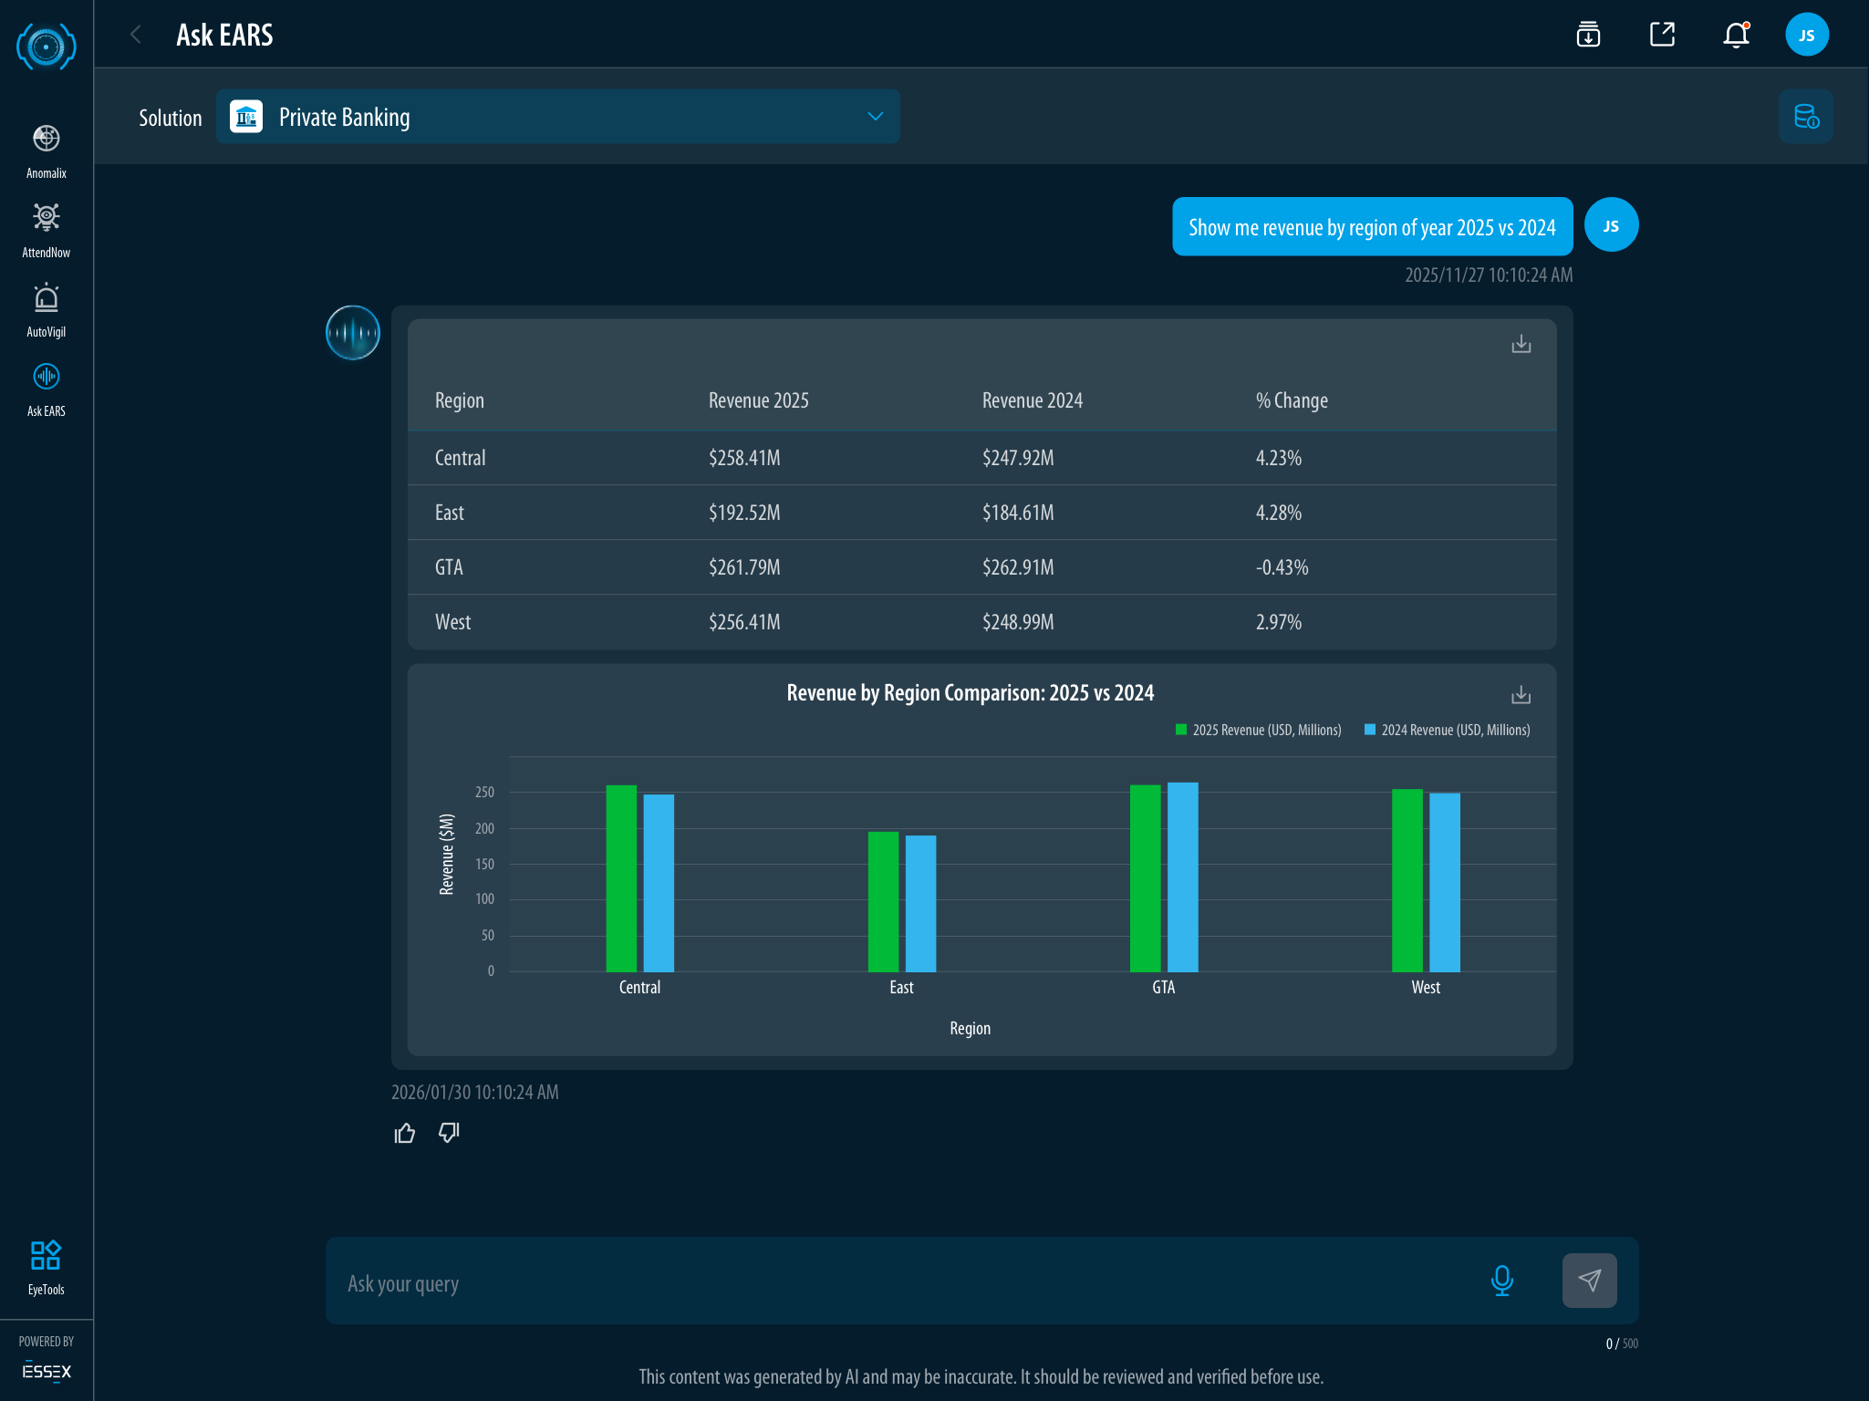Screen dimensions: 1869x1401
Task: Toggle 2025 Revenue legend series
Action: coord(1259,730)
